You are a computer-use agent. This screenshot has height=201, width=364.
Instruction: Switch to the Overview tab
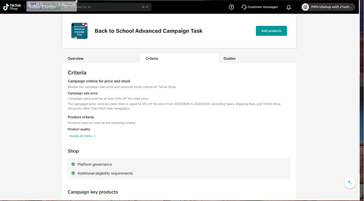click(76, 58)
